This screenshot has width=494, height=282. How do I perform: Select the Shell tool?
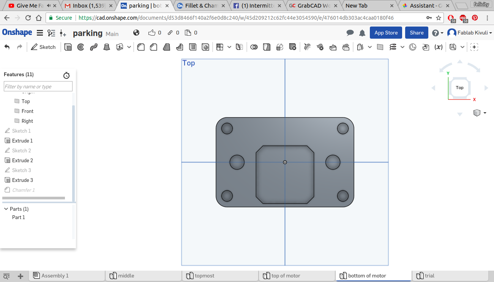(x=193, y=47)
